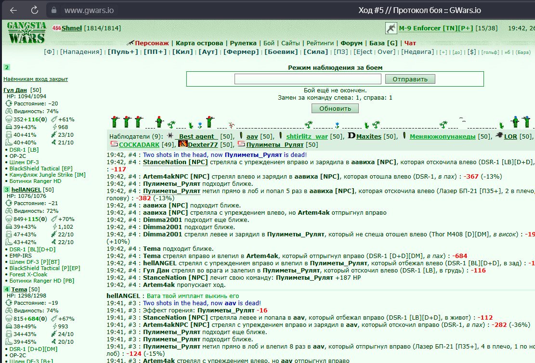Open the Карта острова menu item
The height and width of the screenshot is (363, 535).
pos(199,43)
